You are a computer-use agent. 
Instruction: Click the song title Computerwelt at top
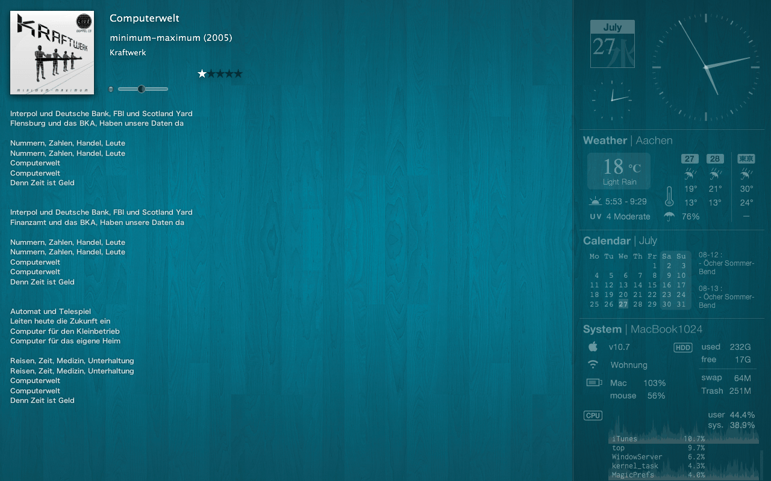[145, 18]
